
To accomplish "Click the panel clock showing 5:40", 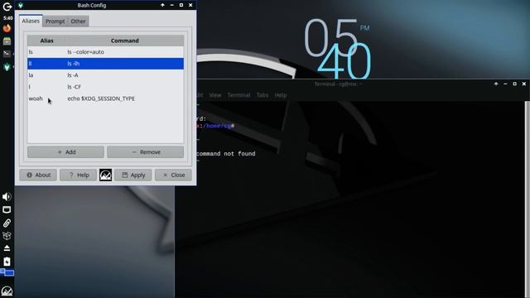I will [x=7, y=18].
